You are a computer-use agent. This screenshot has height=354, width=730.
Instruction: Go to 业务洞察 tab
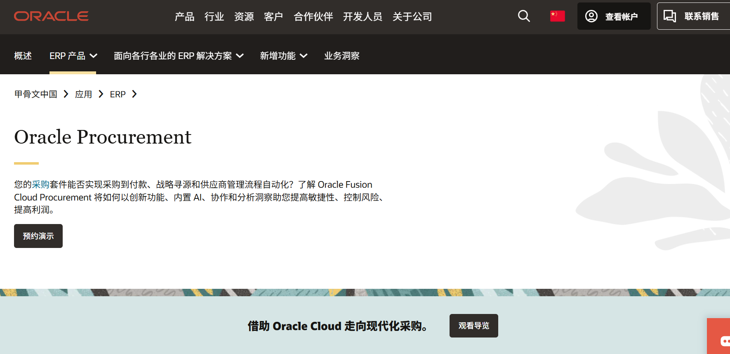point(341,56)
